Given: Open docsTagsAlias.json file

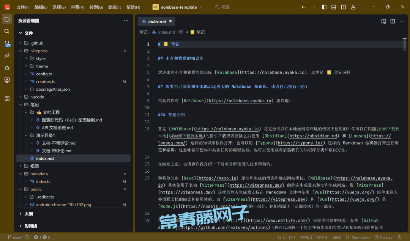Looking at the screenshot, I should [73, 89].
